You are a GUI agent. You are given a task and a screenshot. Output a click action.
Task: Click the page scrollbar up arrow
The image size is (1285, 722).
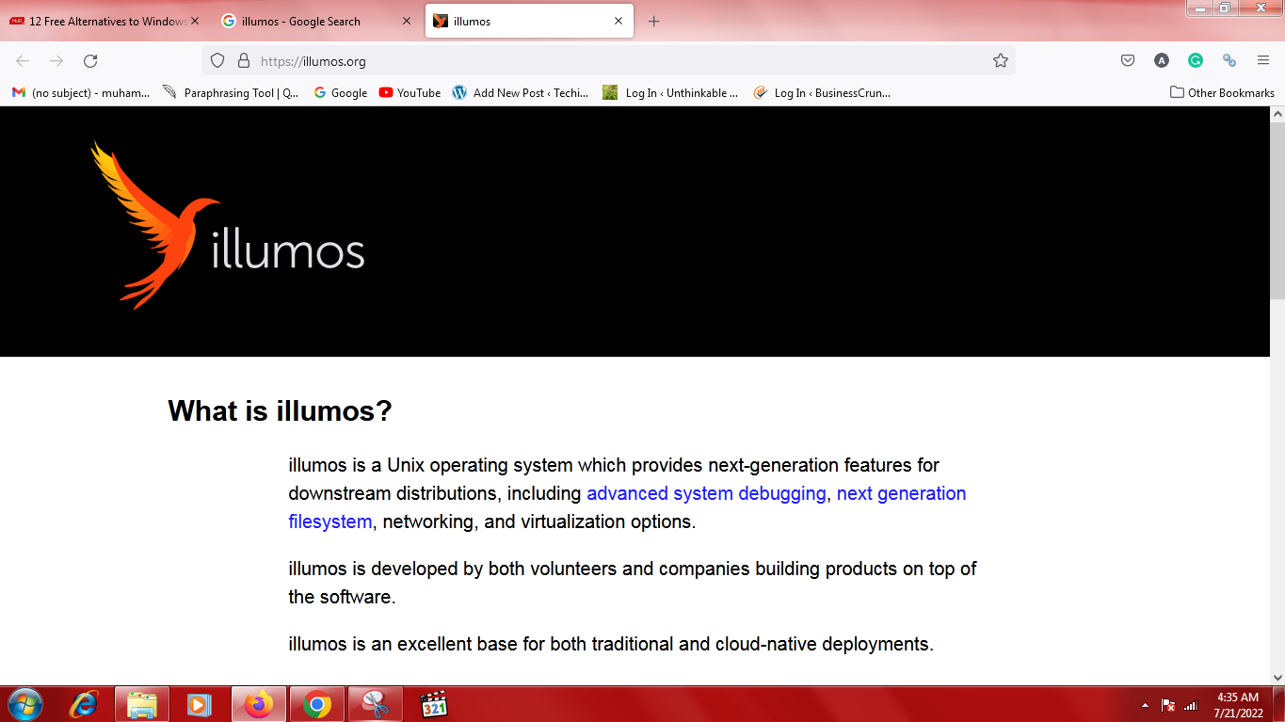pos(1277,114)
